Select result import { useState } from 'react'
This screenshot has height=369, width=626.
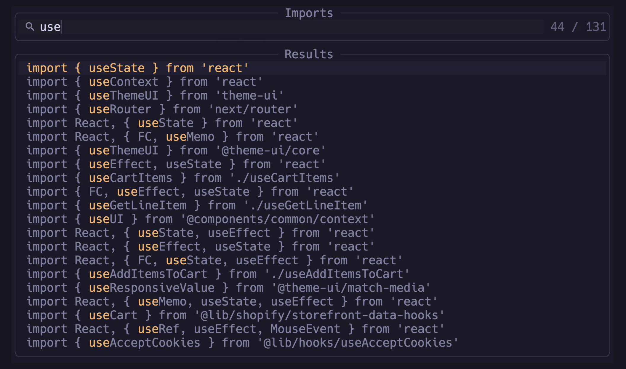point(312,68)
